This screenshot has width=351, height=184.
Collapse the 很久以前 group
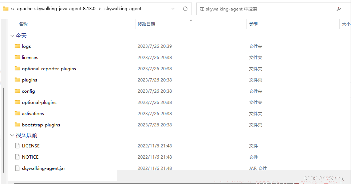tap(12, 135)
